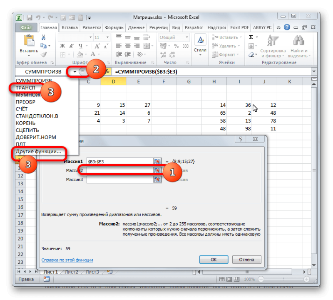The image size is (333, 300).
Task: Switch to sheet tab Лист3
Action: [x=92, y=272]
